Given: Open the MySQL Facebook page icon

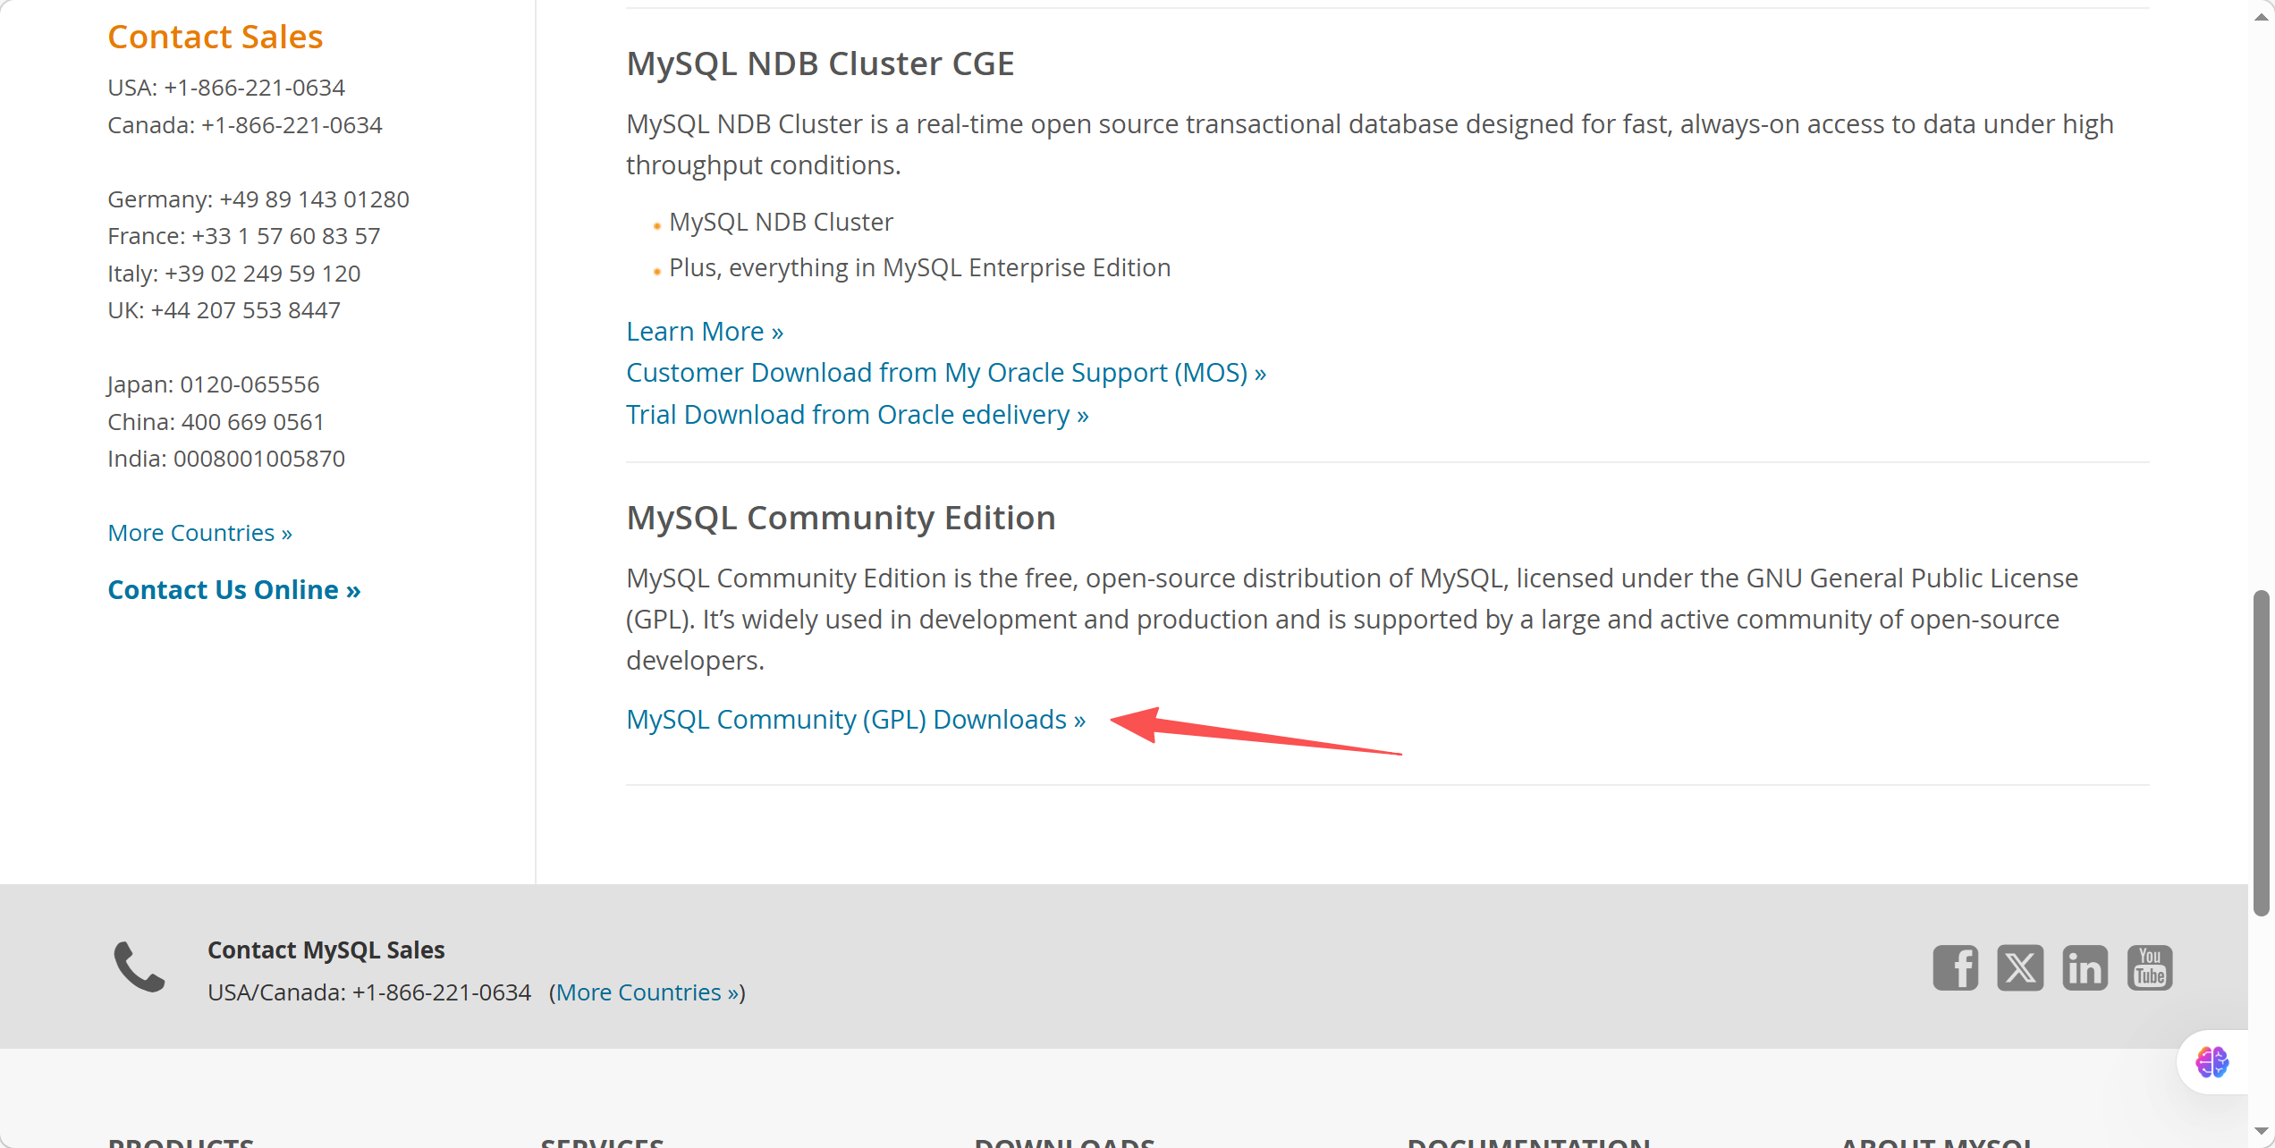Looking at the screenshot, I should pyautogui.click(x=1955, y=967).
